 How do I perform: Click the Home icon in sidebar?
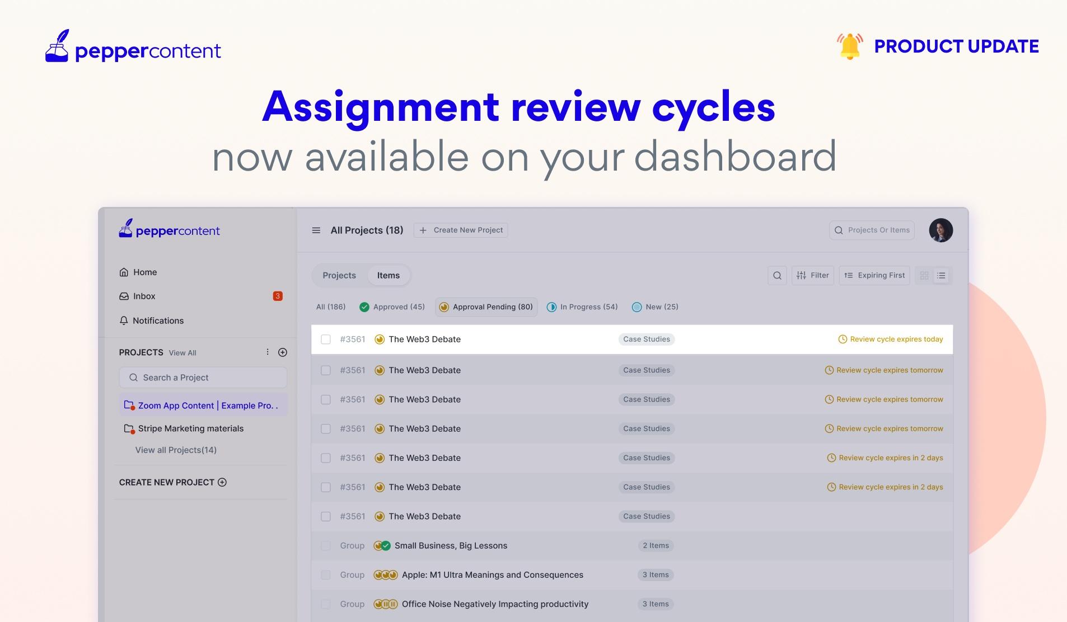(124, 272)
